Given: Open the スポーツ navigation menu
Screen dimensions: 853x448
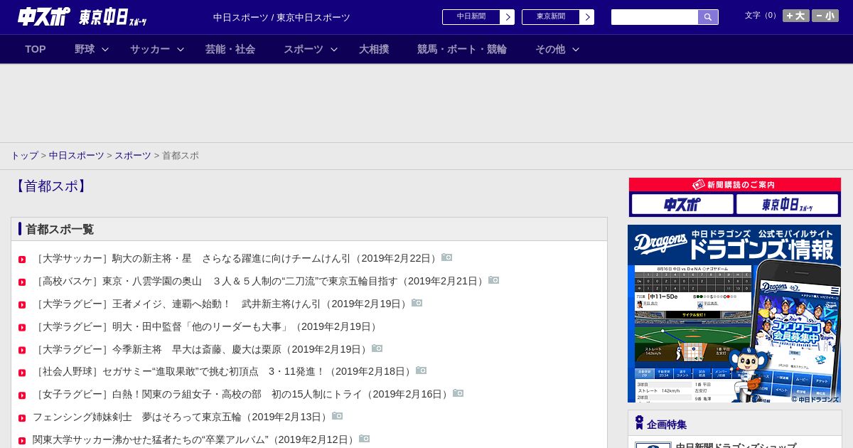Looking at the screenshot, I should click(304, 49).
